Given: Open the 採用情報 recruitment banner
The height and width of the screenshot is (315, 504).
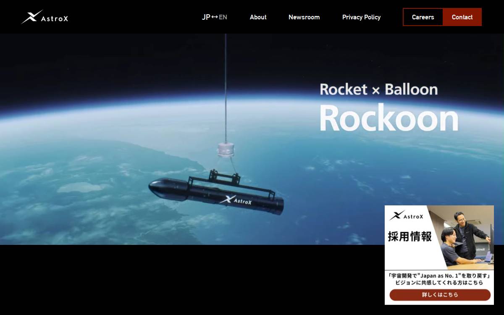Looking at the screenshot, I should click(439, 255).
